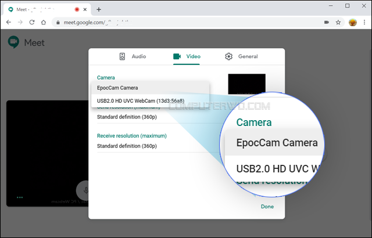Open a new browser tab
The image size is (372, 238).
pos(99,9)
